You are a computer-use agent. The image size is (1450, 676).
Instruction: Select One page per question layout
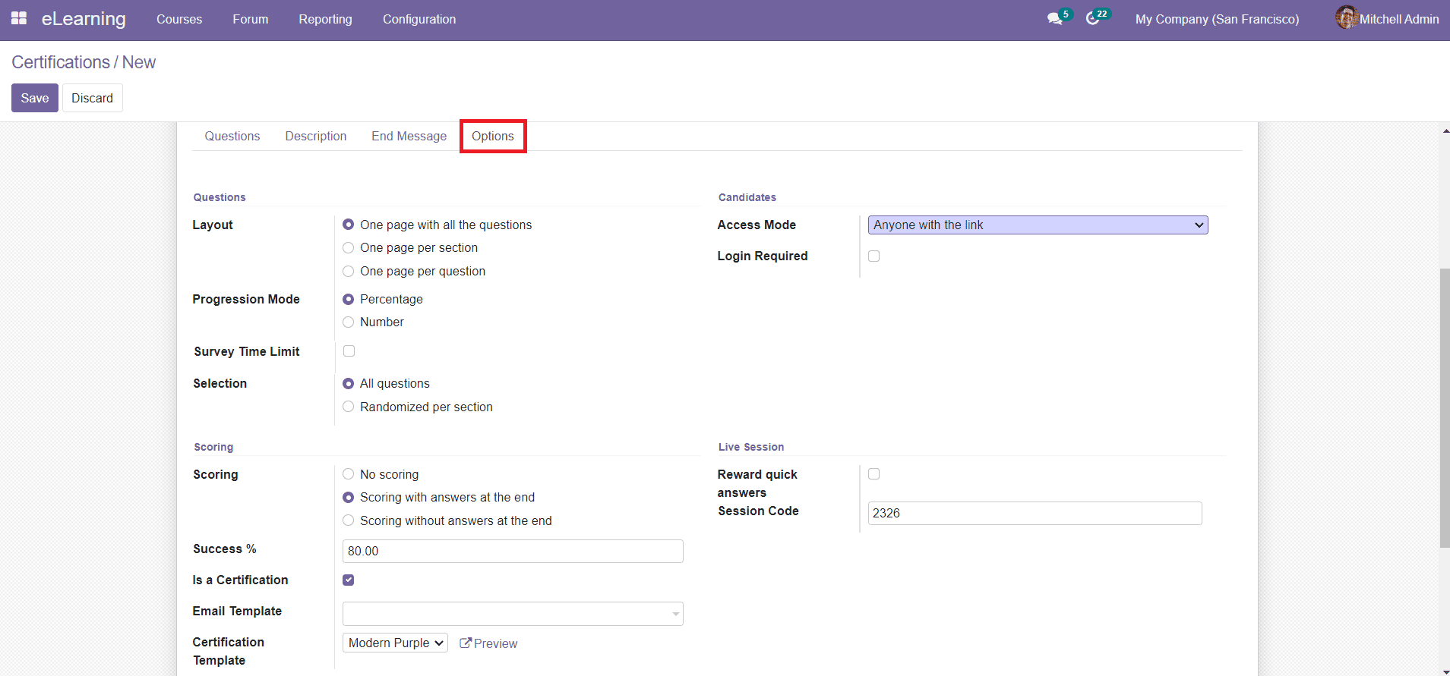pos(349,272)
